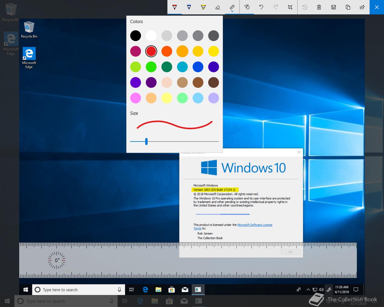Share the sketch
This screenshot has width=384, height=307.
pyautogui.click(x=362, y=7)
